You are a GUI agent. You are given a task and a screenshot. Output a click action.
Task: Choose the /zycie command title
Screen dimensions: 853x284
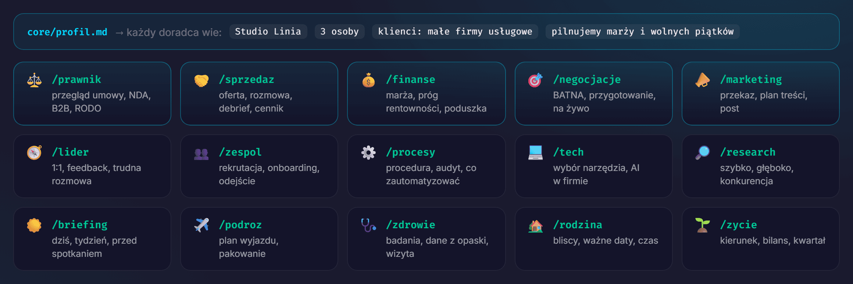pyautogui.click(x=739, y=225)
